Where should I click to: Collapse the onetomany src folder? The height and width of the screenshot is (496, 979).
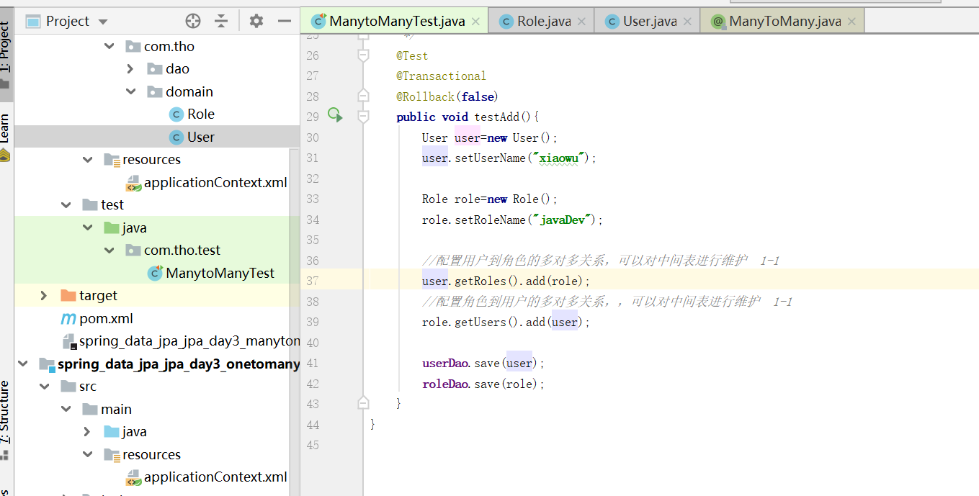pos(44,387)
